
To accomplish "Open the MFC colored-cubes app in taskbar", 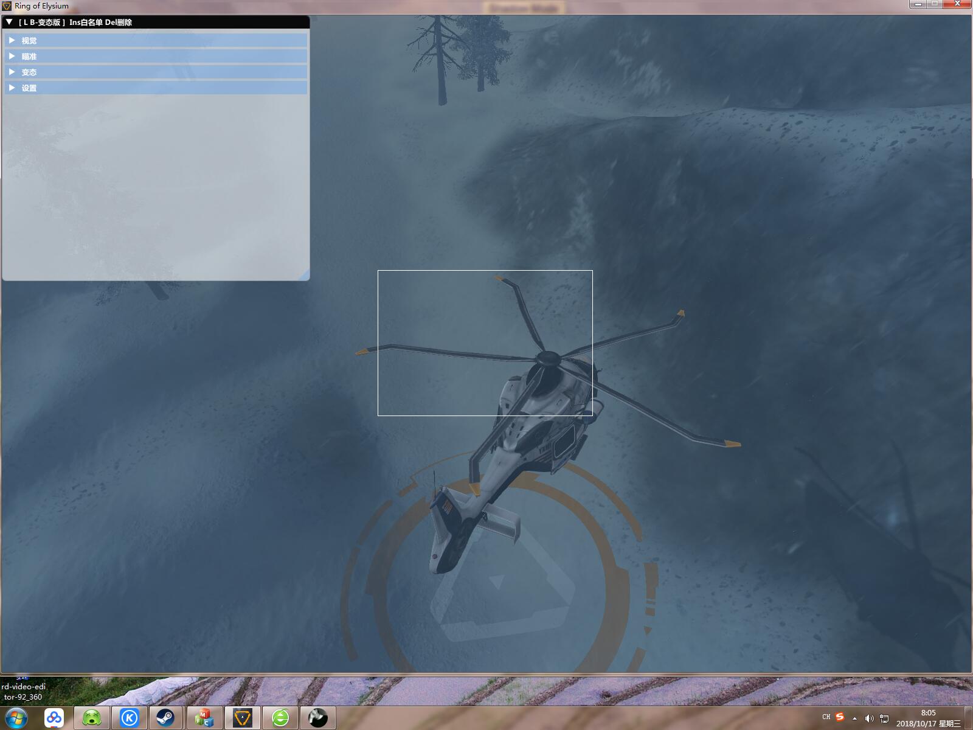I will click(204, 718).
